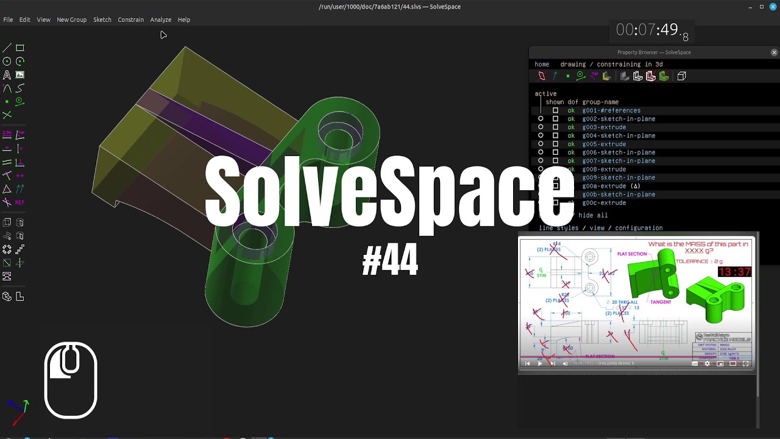
Task: Open the File menu
Action: tap(8, 20)
